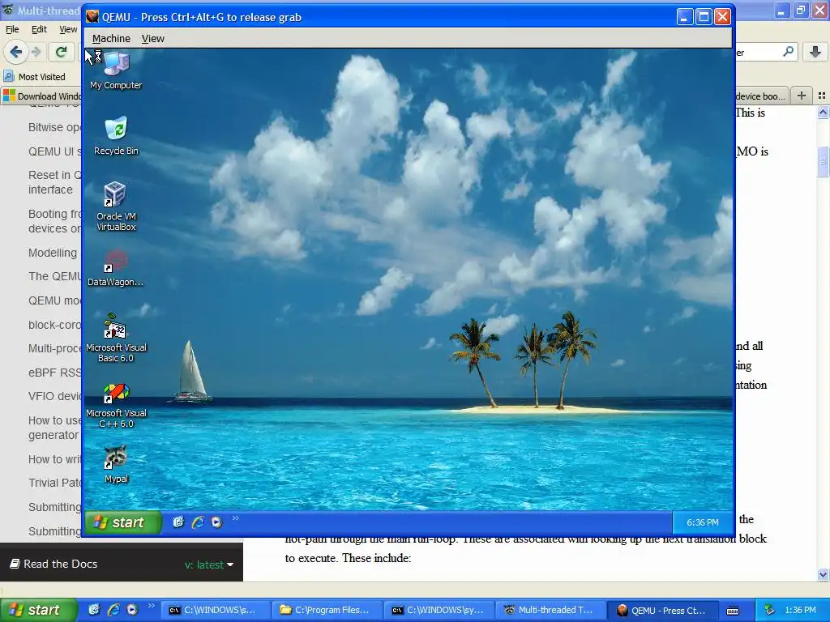This screenshot has width=830, height=622.
Task: Open 'Bitwise op...' link in docs sidebar
Action: [x=54, y=127]
